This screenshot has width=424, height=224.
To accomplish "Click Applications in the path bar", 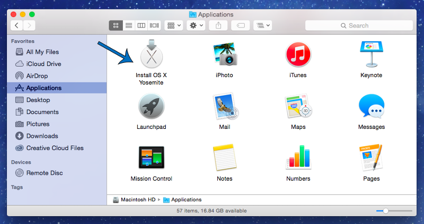I will coord(182,200).
